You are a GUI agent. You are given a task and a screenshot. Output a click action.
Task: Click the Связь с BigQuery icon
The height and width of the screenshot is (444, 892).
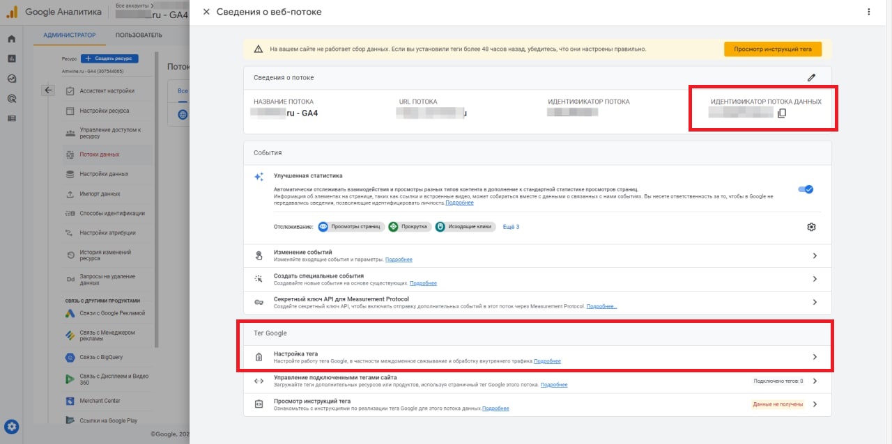pyautogui.click(x=70, y=358)
